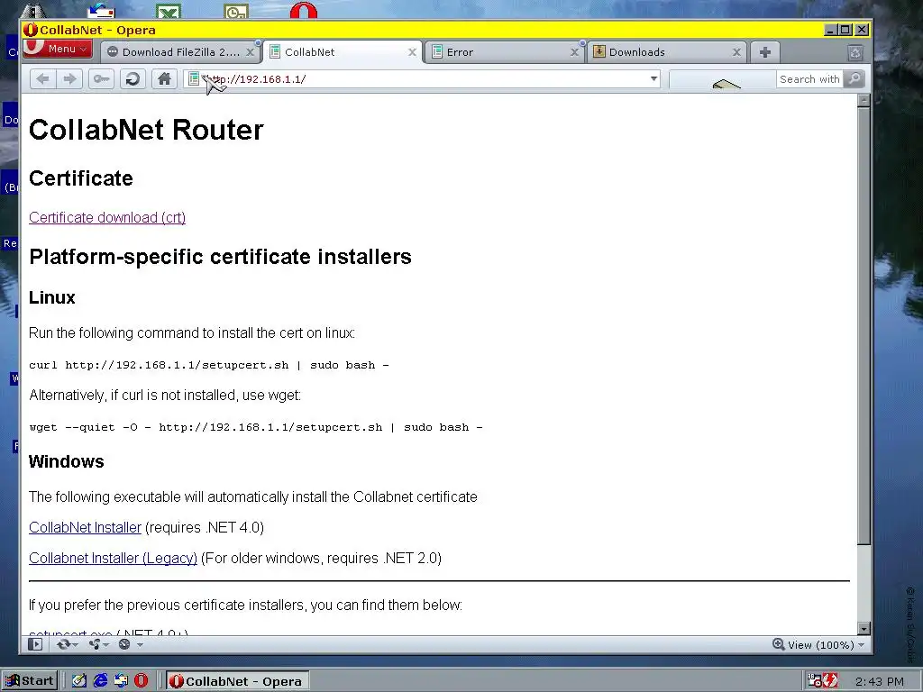Open the Opera Unite icon in status bar
This screenshot has width=923, height=692.
click(94, 644)
